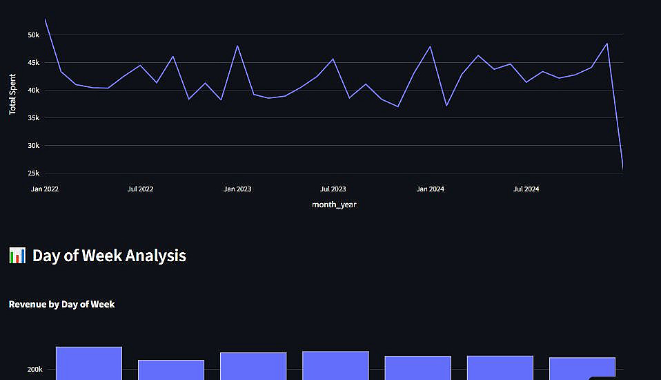Click the Jul 2024 x-axis label
The image size is (661, 380).
(x=526, y=189)
